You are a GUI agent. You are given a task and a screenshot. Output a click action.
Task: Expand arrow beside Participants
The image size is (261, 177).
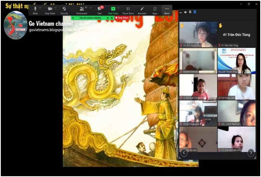[x=91, y=8]
